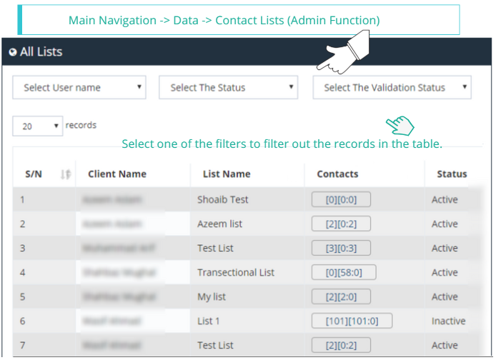Viewport: 496px width, 360px height.
Task: Click the Inactive status of List 1
Action: [x=448, y=321]
